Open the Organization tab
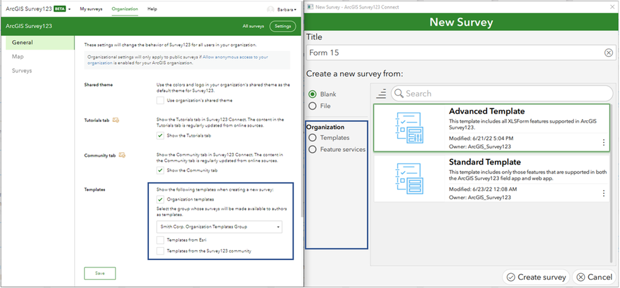 (x=125, y=9)
